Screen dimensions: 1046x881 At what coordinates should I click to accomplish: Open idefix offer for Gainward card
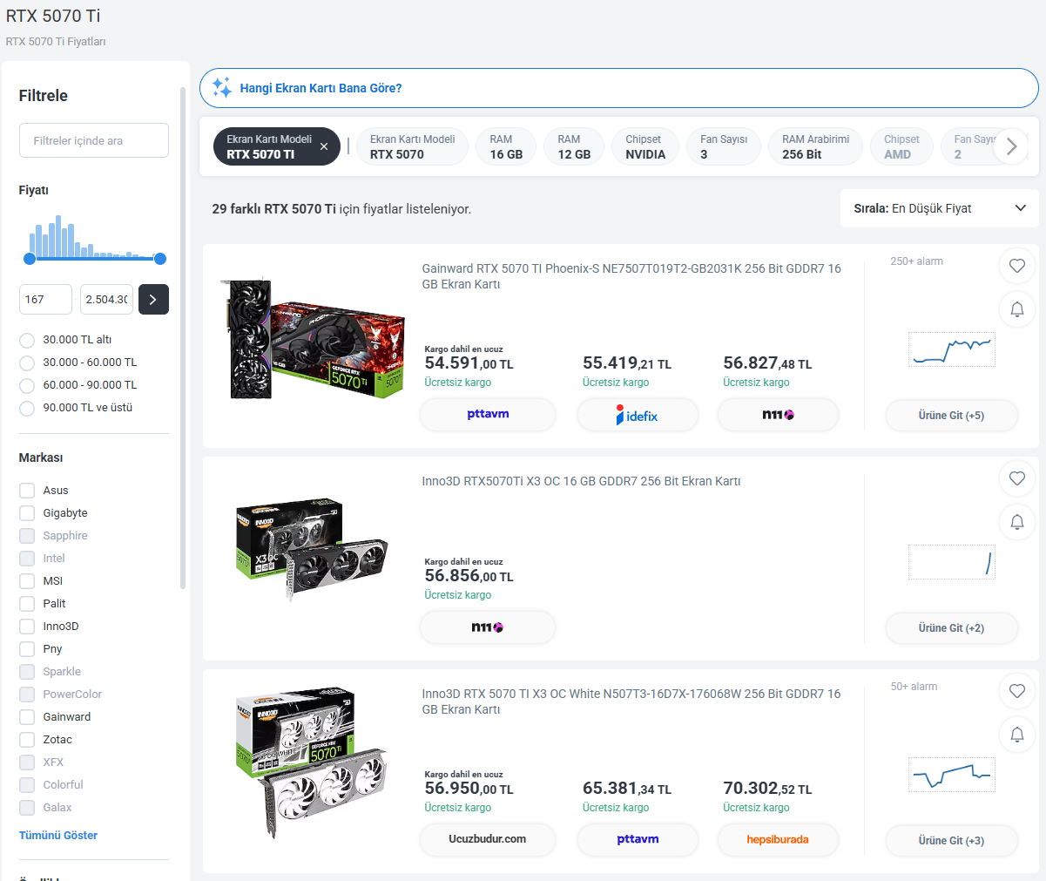pos(638,415)
